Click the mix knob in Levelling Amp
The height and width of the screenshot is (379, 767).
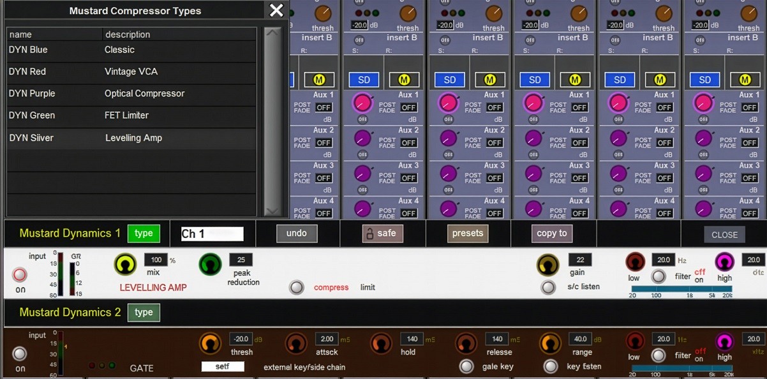coord(125,264)
